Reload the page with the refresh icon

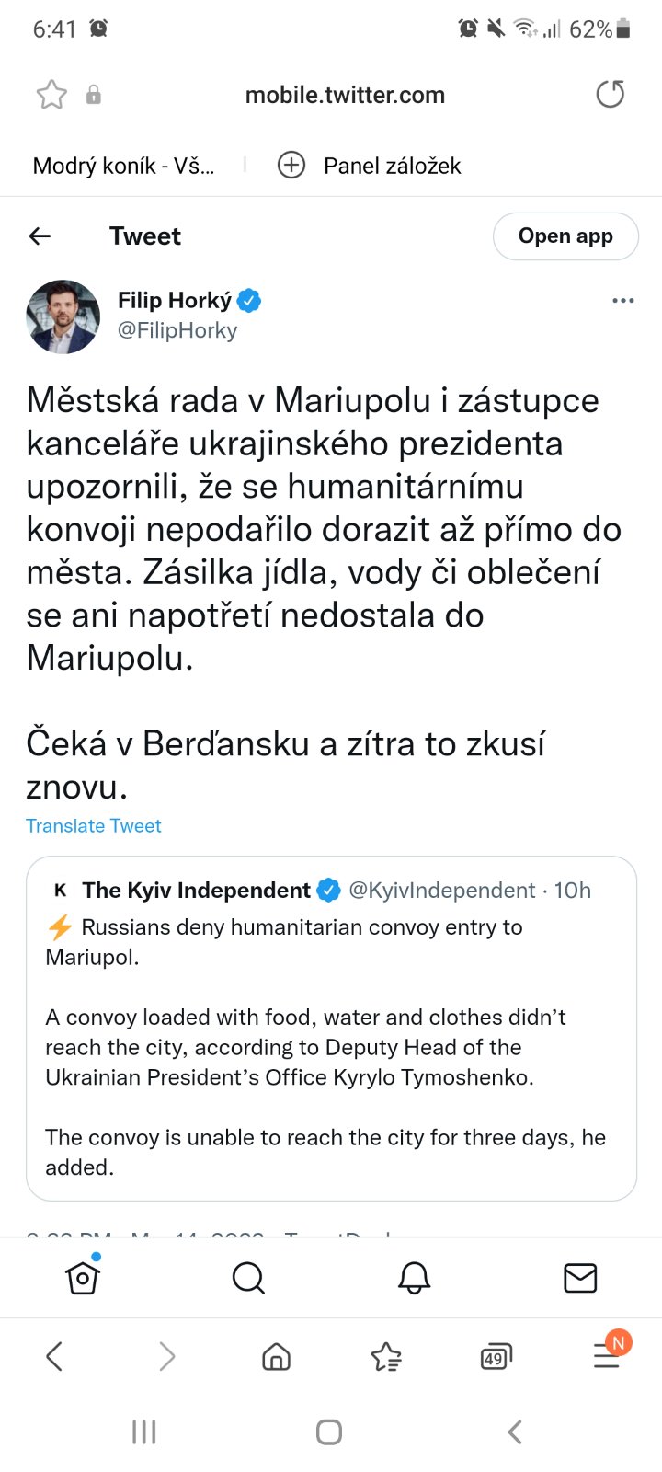tap(610, 94)
